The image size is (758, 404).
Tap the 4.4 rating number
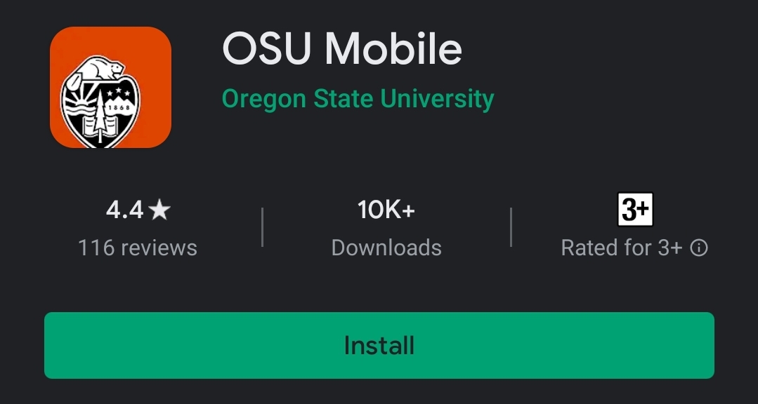pyautogui.click(x=125, y=210)
